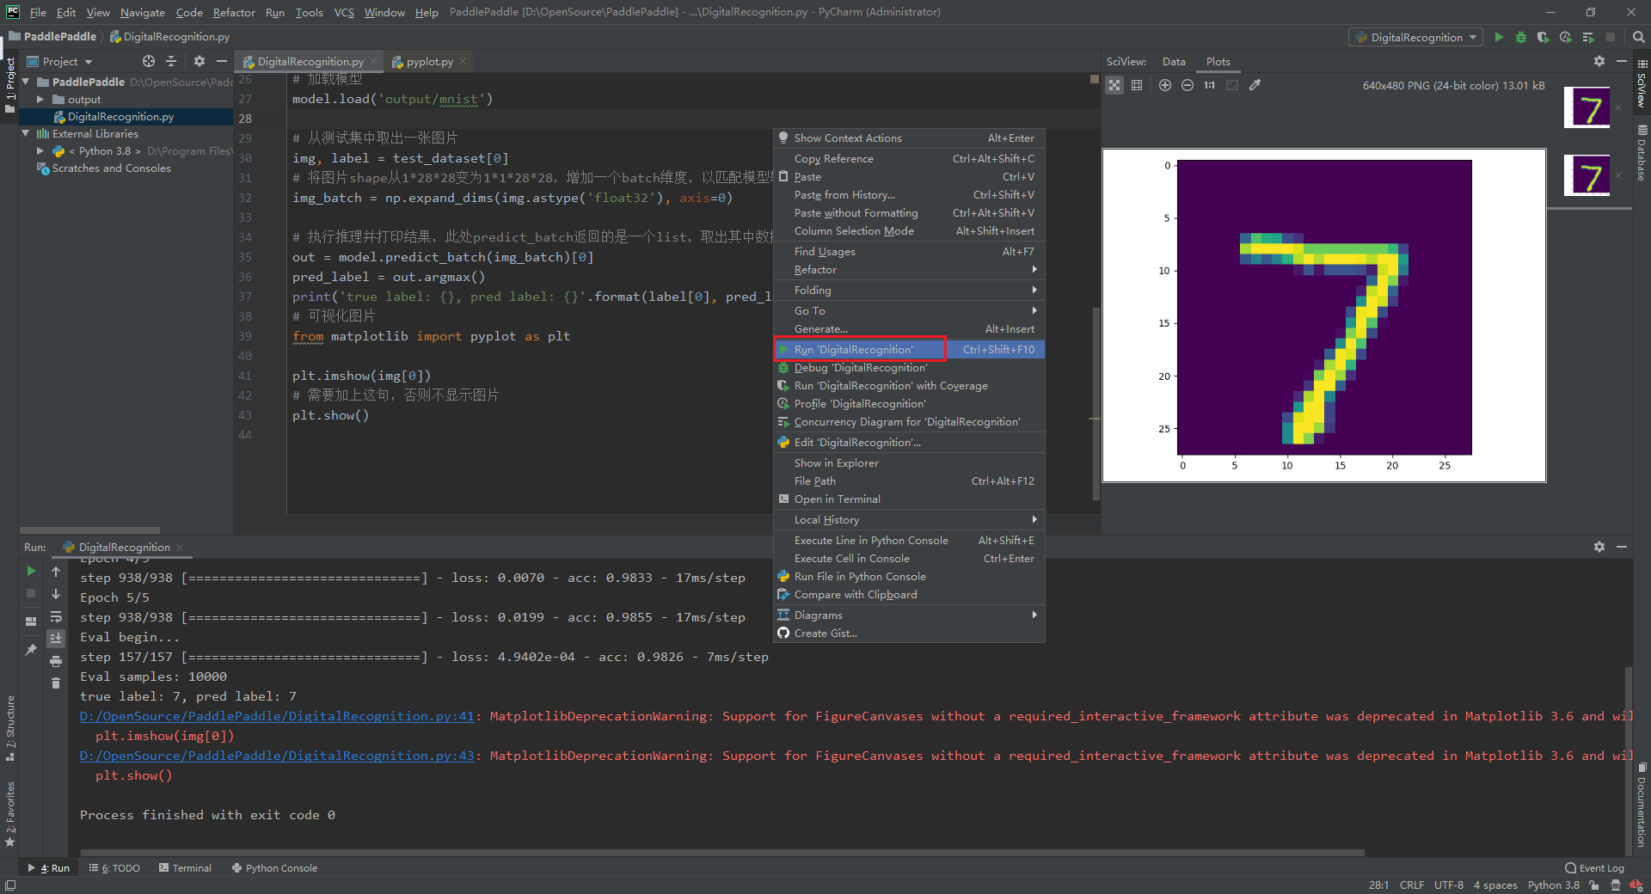Expand the Python 3.8 library node
The height and width of the screenshot is (894, 1651).
[x=40, y=151]
